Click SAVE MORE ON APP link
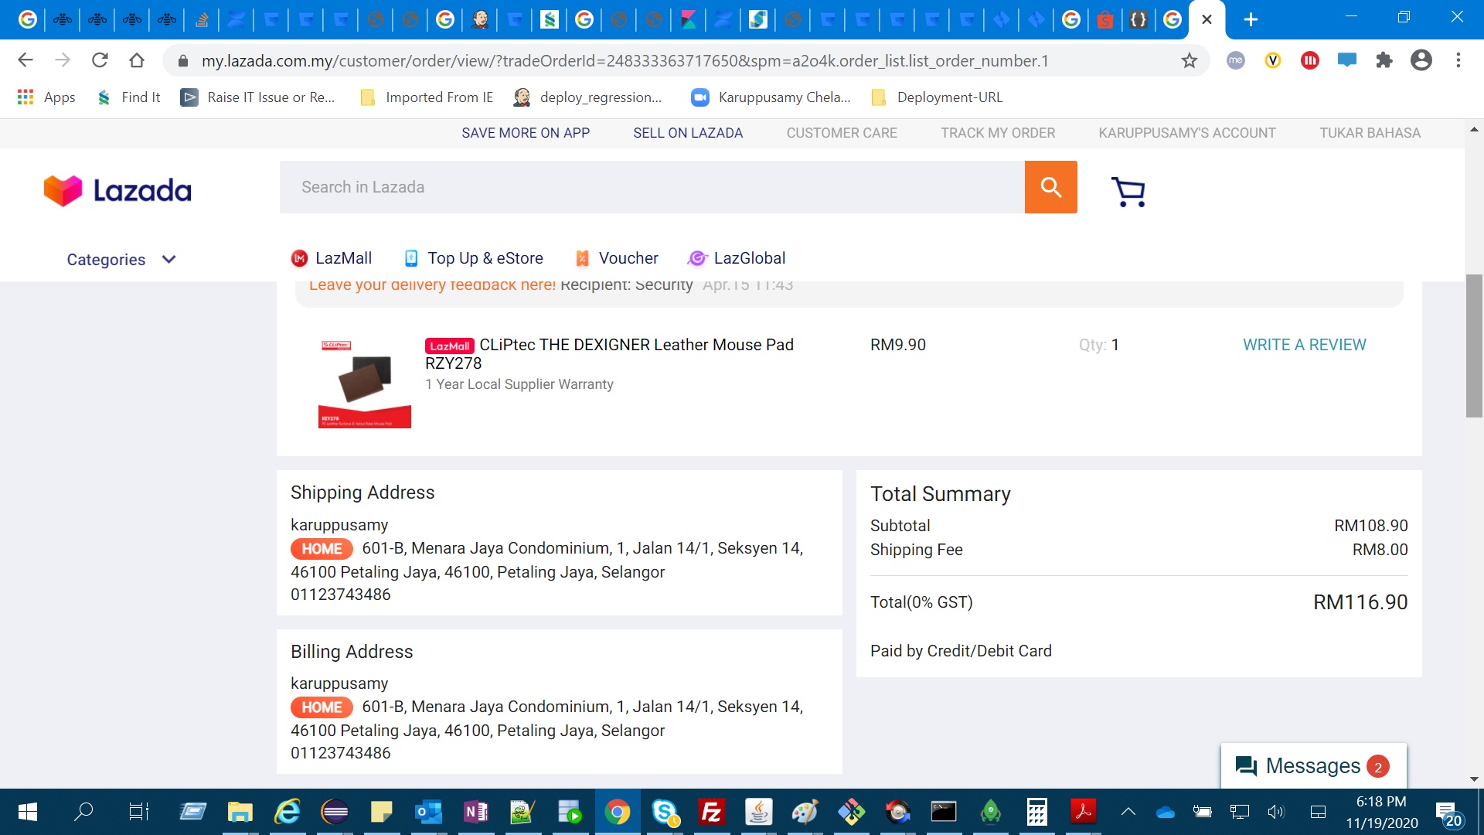 click(x=526, y=133)
